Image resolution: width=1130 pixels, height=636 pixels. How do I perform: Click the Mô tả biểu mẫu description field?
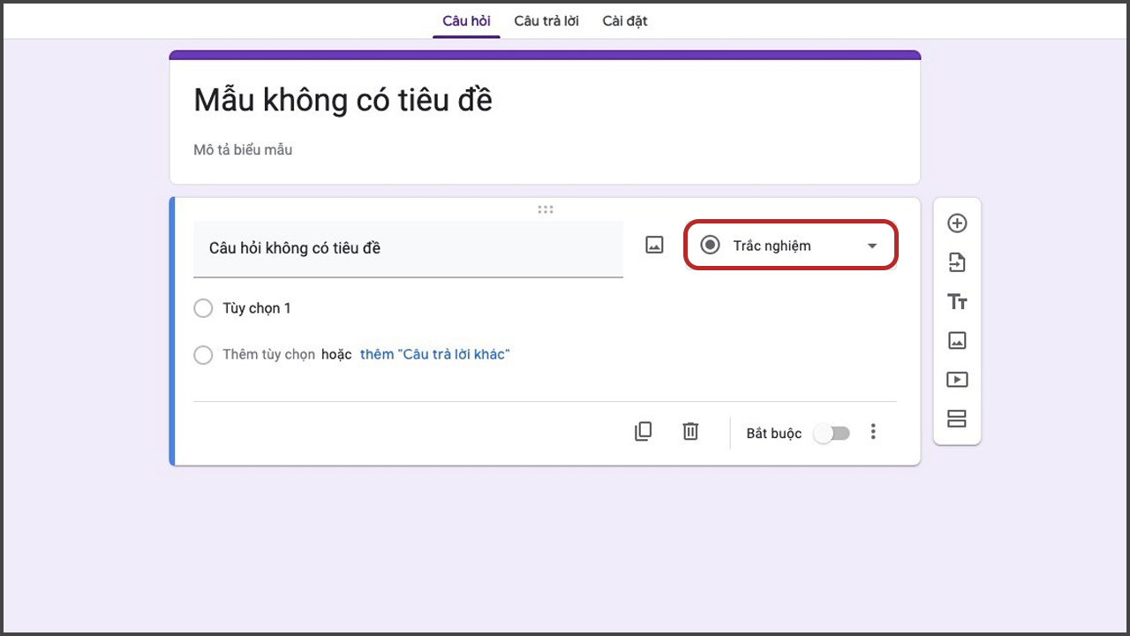243,150
